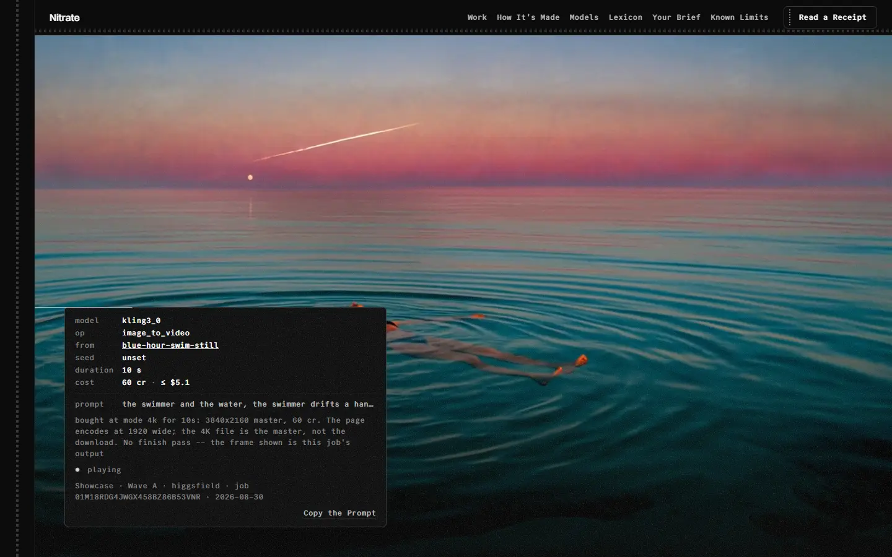Open the Your Brief page
Viewport: 892px width, 557px height.
[x=676, y=17]
